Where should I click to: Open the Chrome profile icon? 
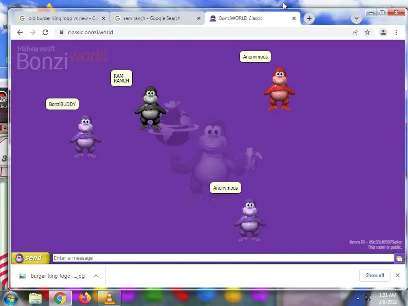point(383,33)
